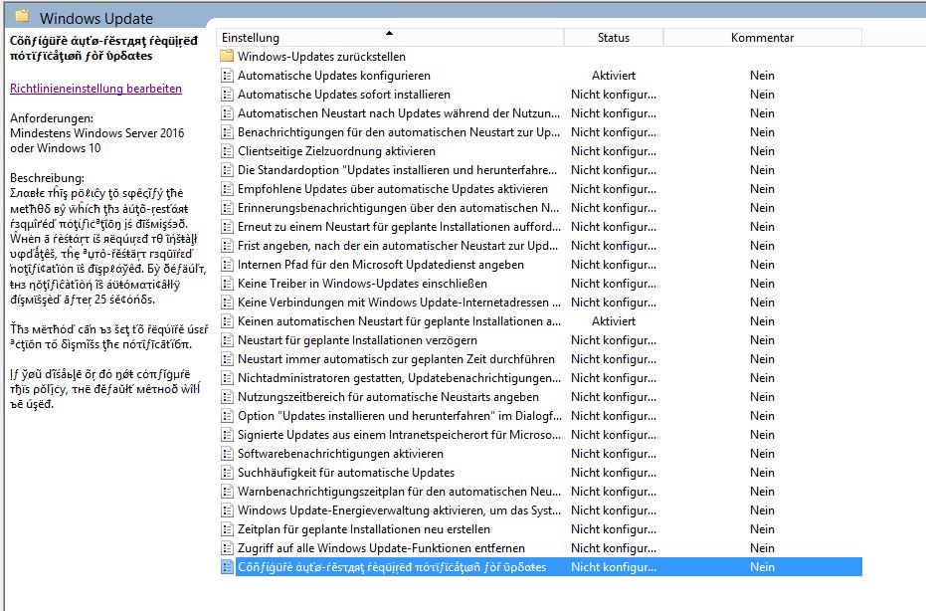Select Softwarebenachrichtigungen aktivieren setting
Image resolution: width=926 pixels, height=611 pixels.
tap(341, 454)
